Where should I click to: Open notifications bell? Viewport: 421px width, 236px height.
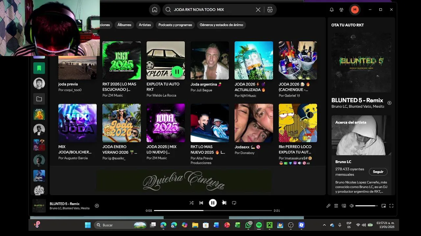point(332,10)
